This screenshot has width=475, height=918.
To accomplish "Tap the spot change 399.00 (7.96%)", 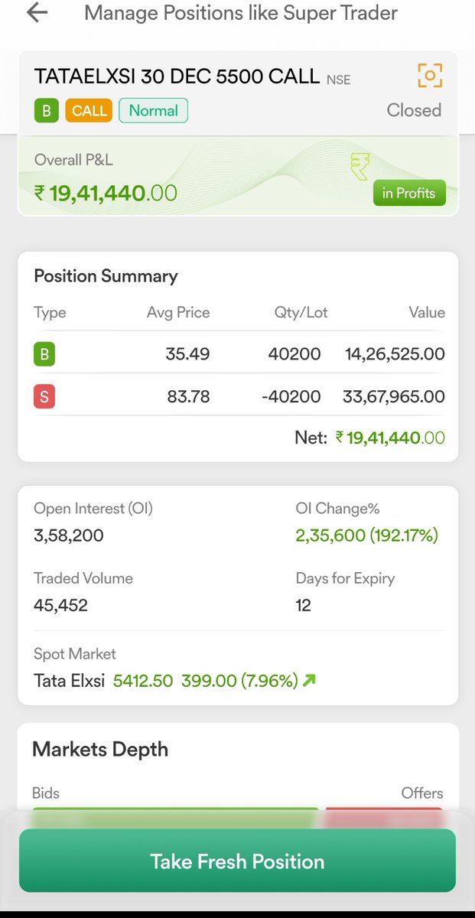I will (239, 680).
